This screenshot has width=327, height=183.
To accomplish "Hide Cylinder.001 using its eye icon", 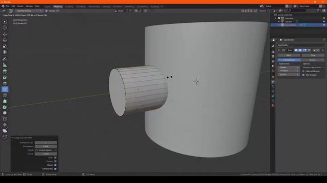I will click(324, 25).
